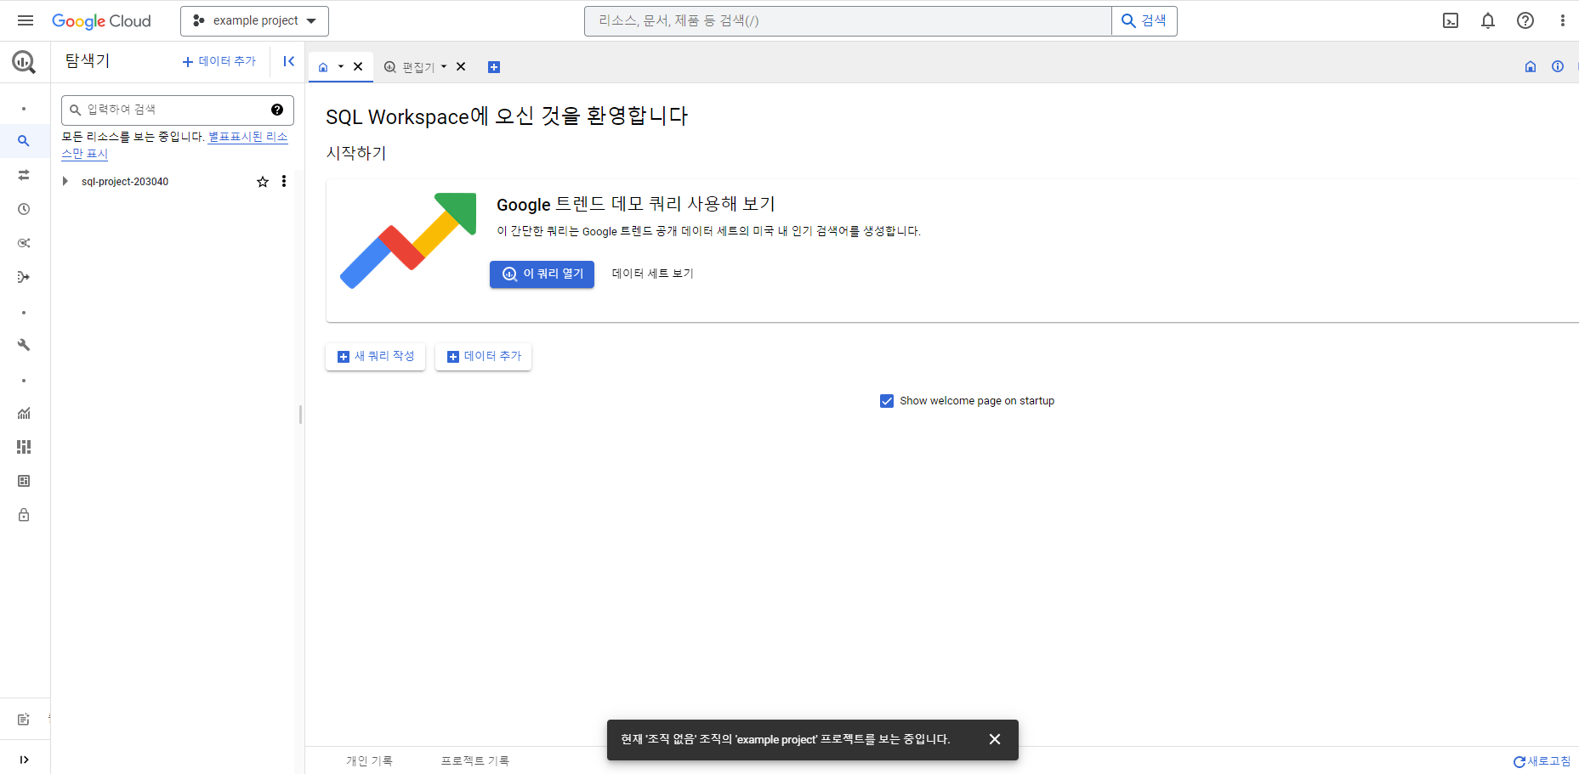Viewport: 1579px width, 774px height.
Task: Click 데이터 세트 보기 link
Action: pyautogui.click(x=653, y=274)
